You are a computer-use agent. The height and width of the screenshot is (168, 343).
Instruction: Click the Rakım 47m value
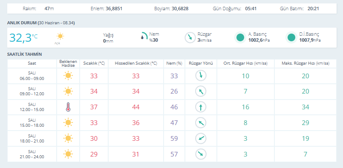49,9
